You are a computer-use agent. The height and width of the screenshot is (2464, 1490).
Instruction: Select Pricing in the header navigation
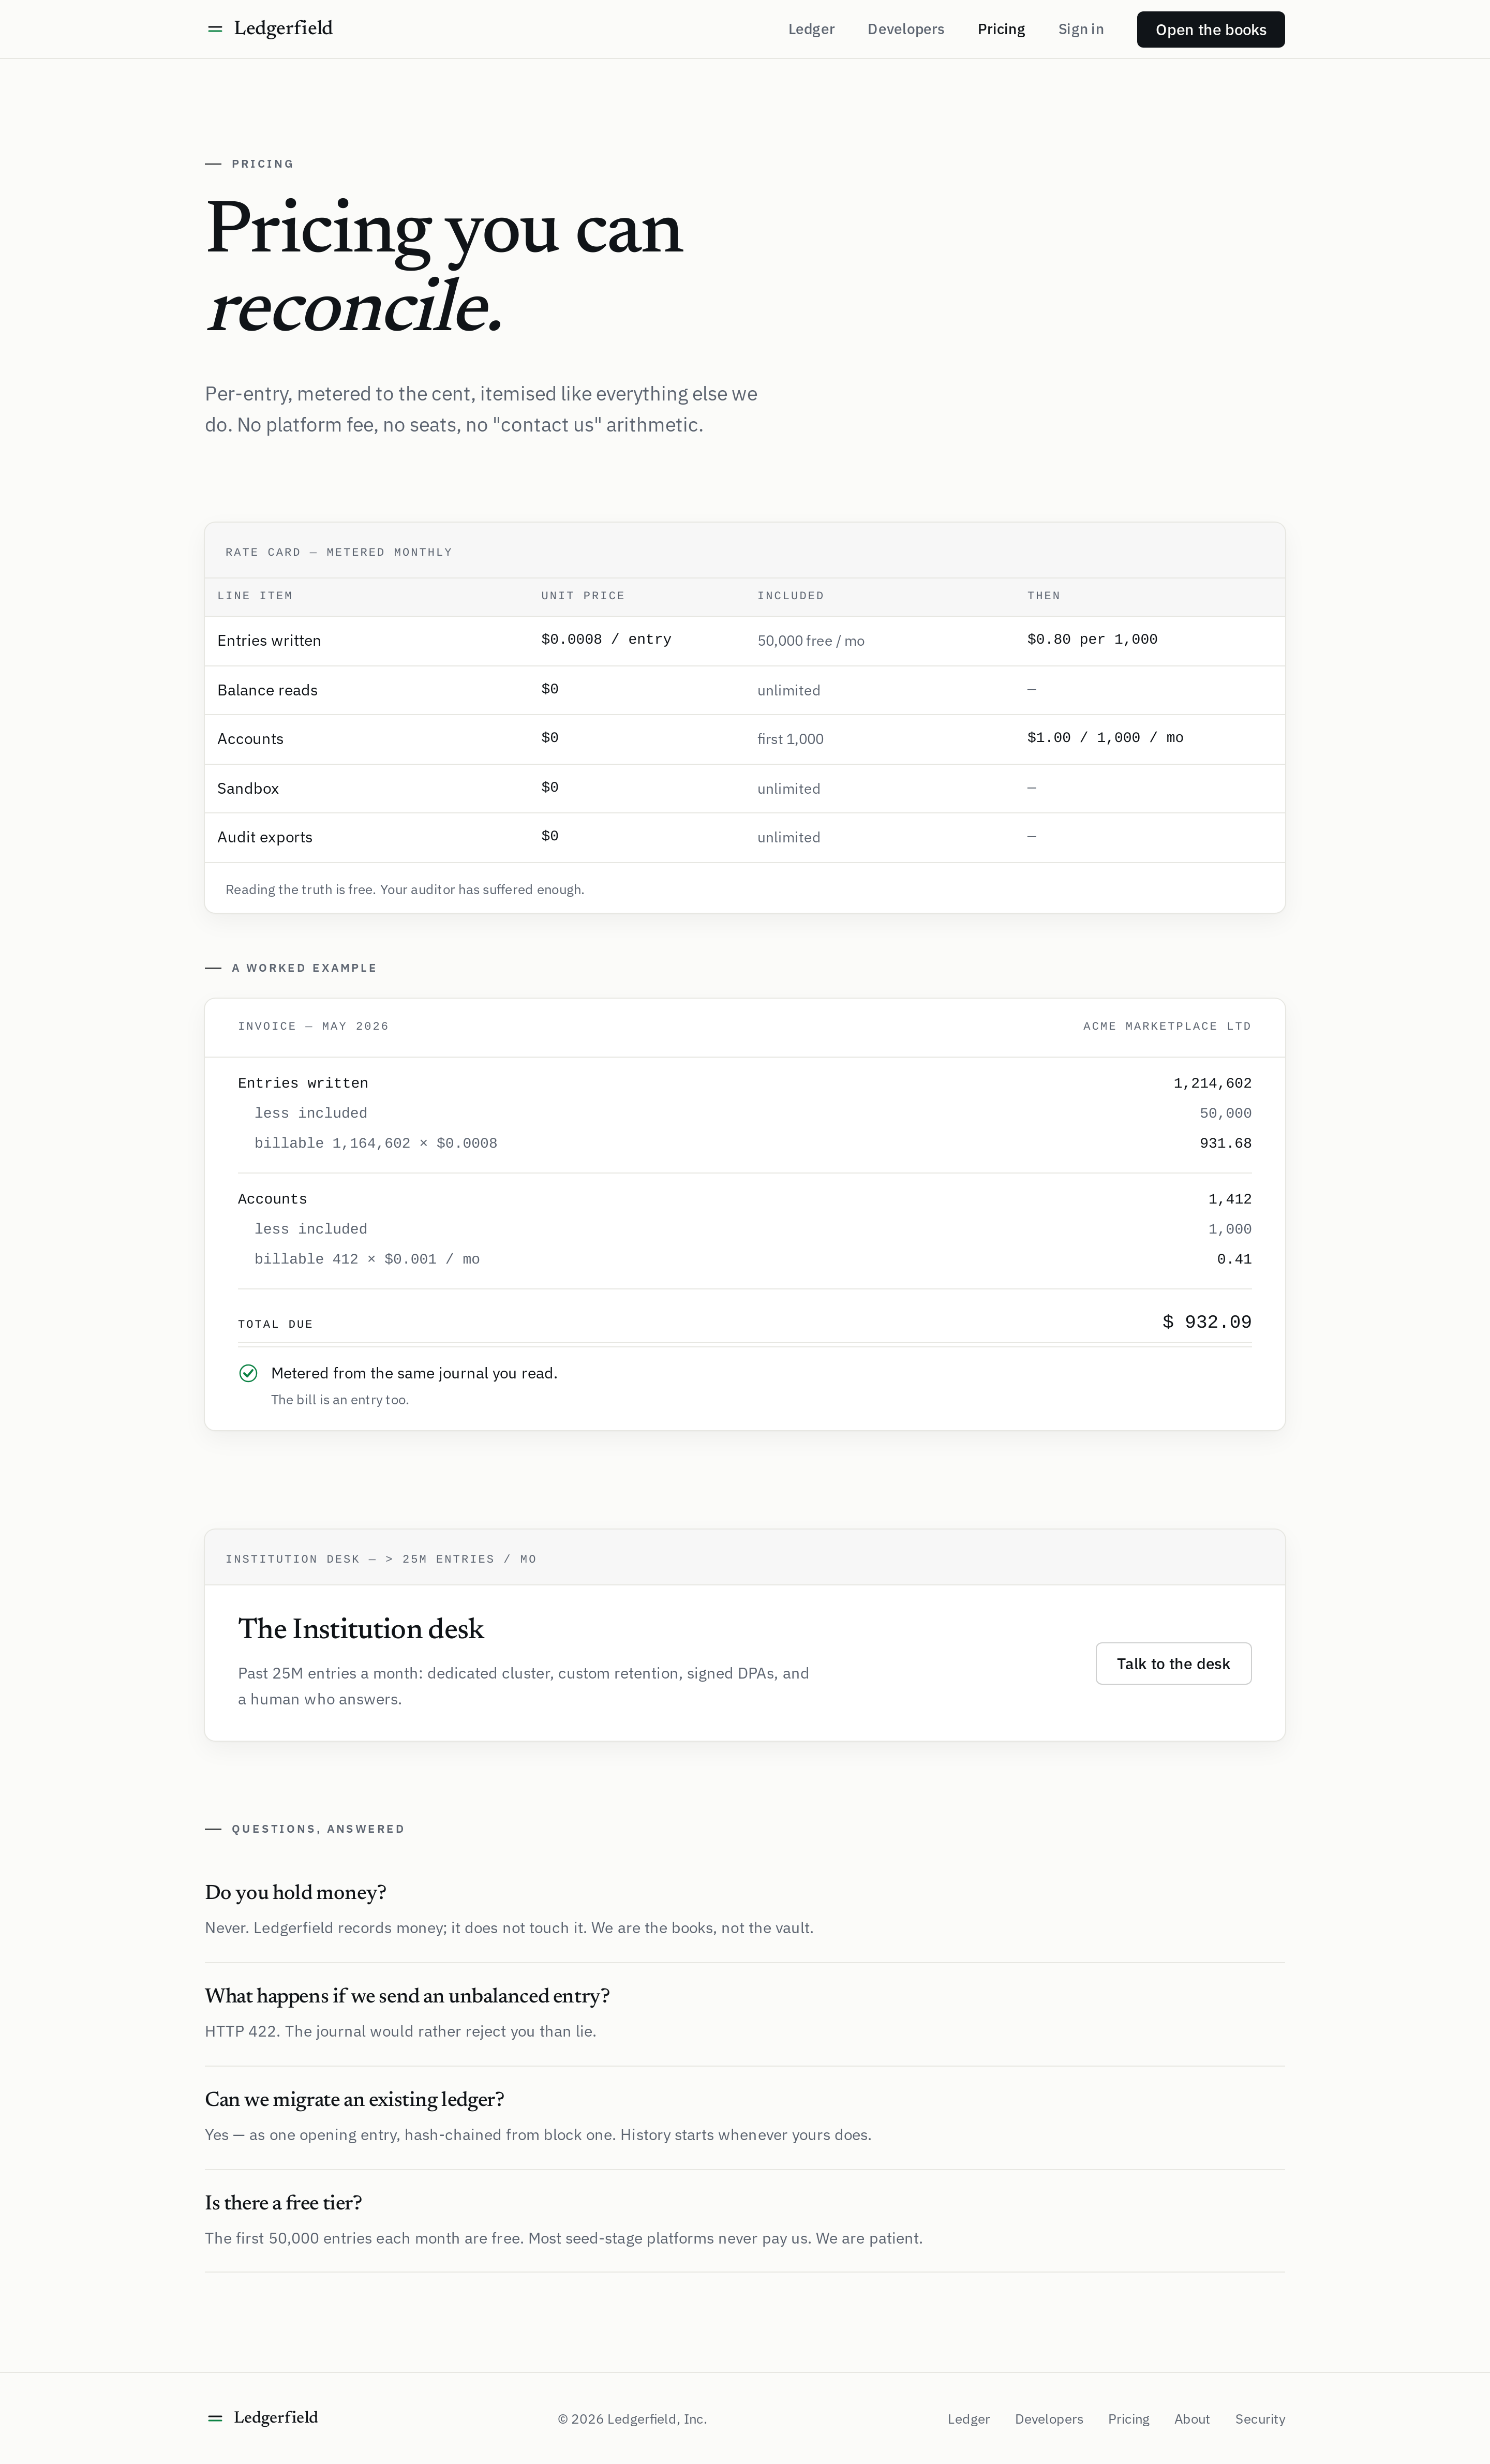[x=1001, y=29]
